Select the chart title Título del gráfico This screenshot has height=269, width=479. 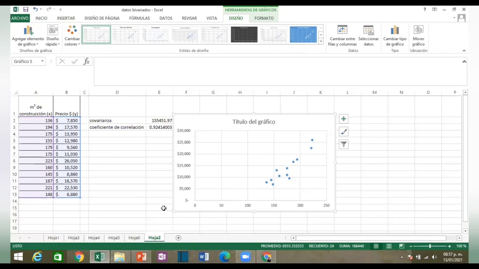(x=254, y=121)
